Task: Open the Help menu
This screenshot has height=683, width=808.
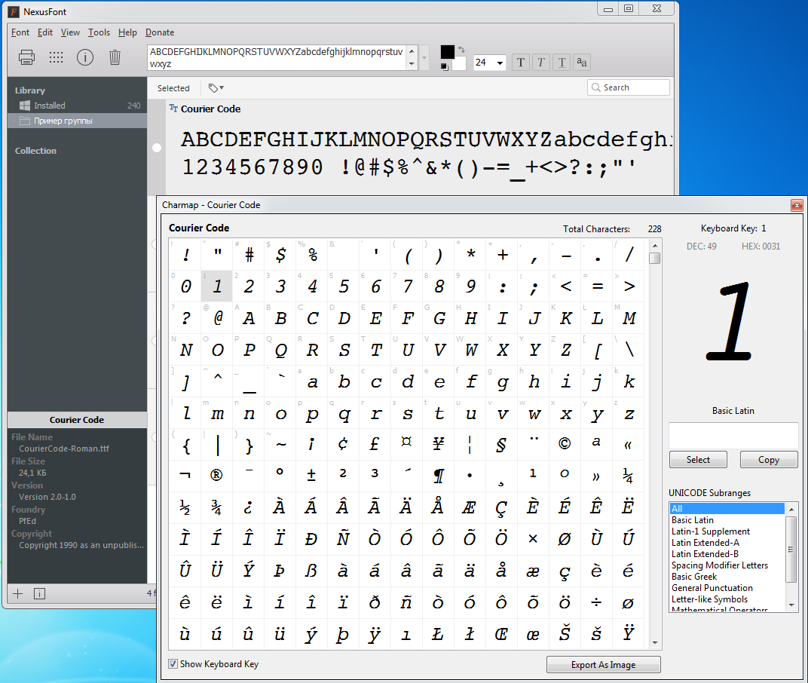Action: click(127, 32)
